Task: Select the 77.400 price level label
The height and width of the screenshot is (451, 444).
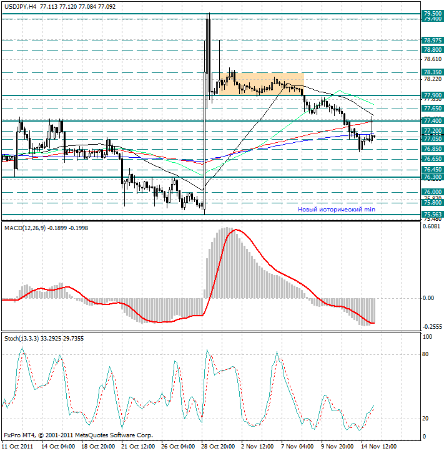Action: point(433,121)
